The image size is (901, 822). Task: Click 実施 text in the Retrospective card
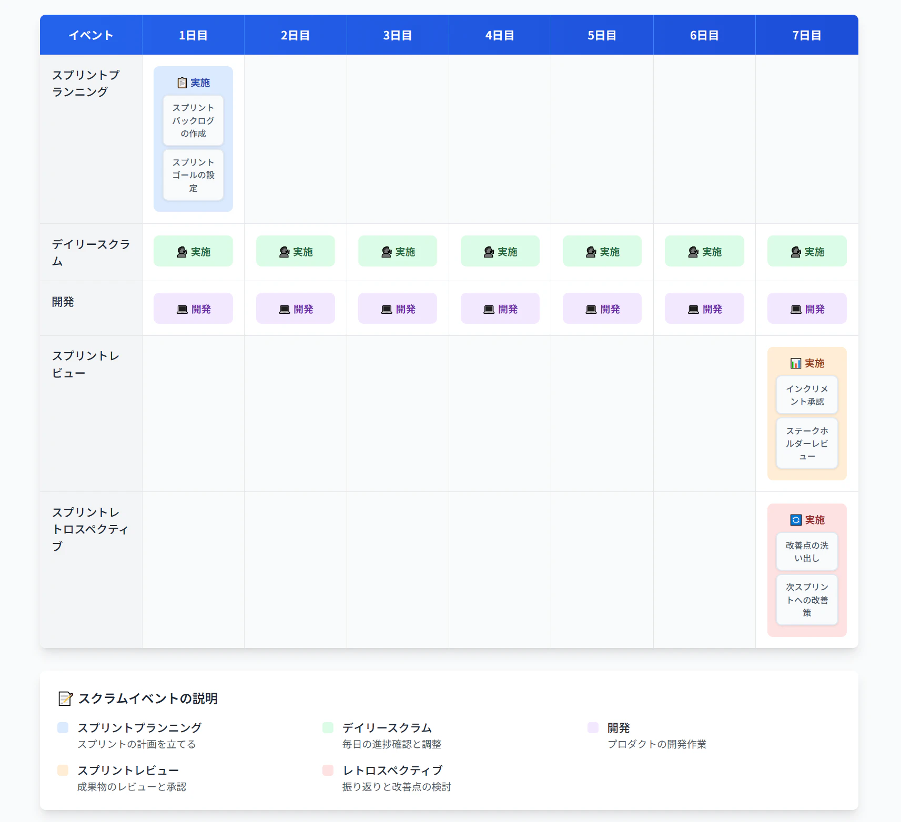point(814,520)
